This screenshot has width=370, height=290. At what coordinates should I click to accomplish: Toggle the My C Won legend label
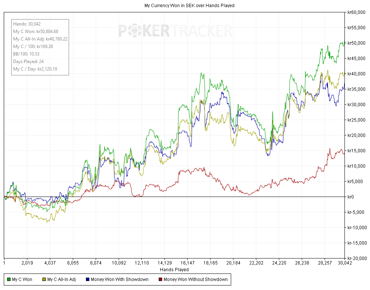(x=22, y=279)
